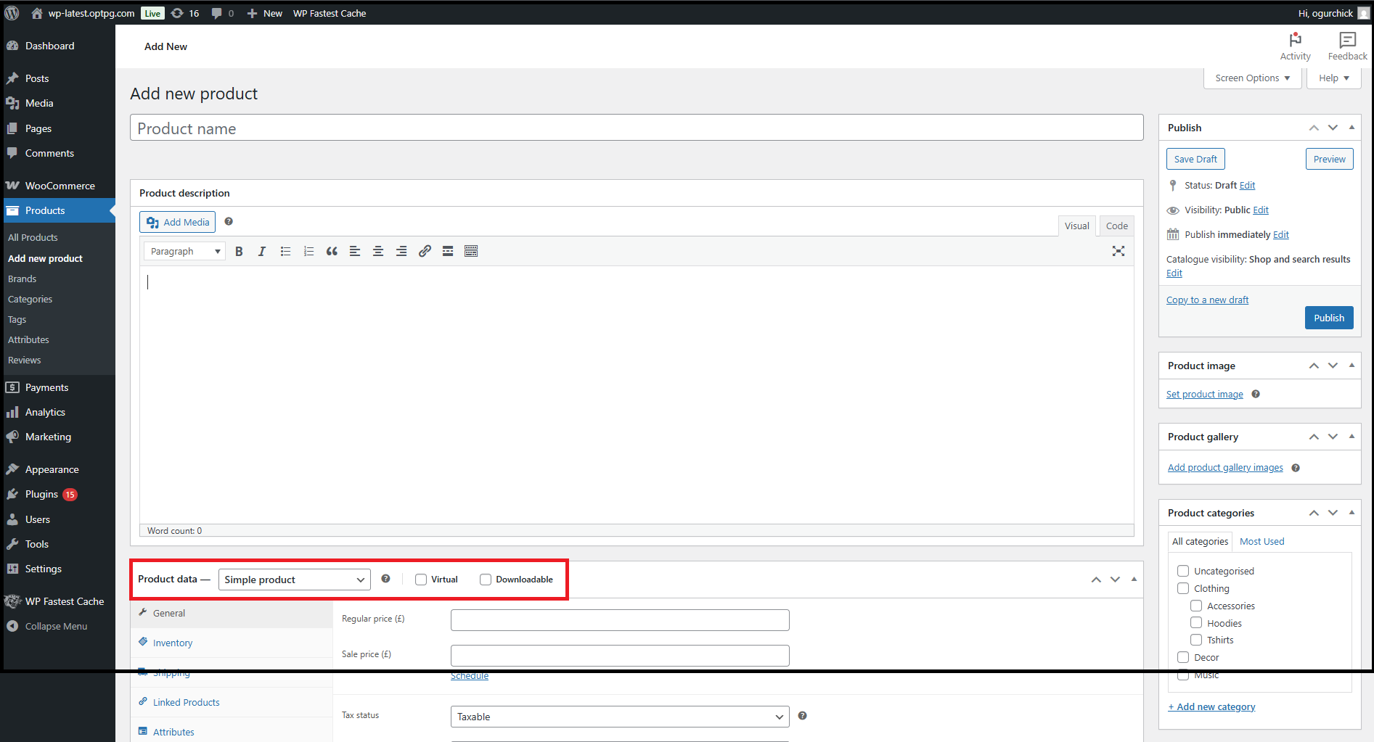Toggle distraction-free fullscreen editor mode
Viewport: 1374px width, 742px height.
1118,251
